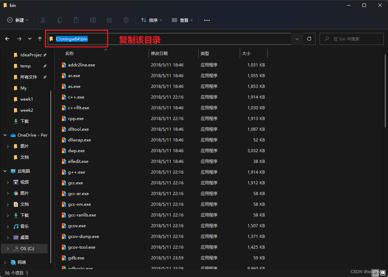Click the Share icon in toolbar
Screen dimensions: 388x277
click(x=110, y=20)
